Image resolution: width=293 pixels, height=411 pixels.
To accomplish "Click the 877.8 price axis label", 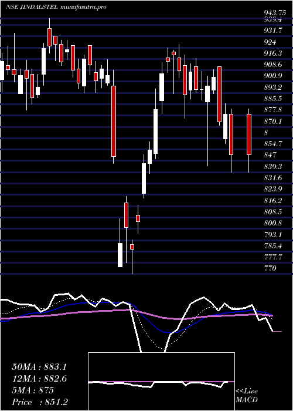I will (x=274, y=110).
